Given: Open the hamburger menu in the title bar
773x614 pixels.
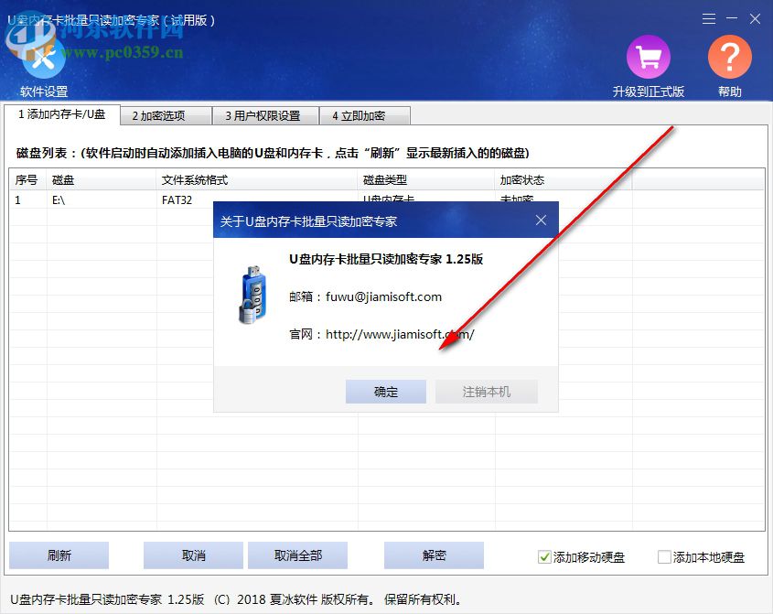Looking at the screenshot, I should point(709,18).
